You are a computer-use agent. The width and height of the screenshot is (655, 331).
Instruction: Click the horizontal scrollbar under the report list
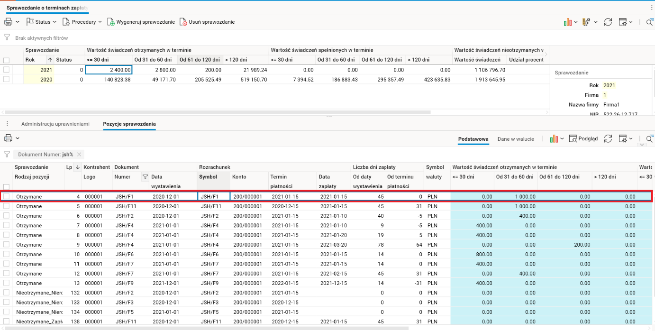218,112
